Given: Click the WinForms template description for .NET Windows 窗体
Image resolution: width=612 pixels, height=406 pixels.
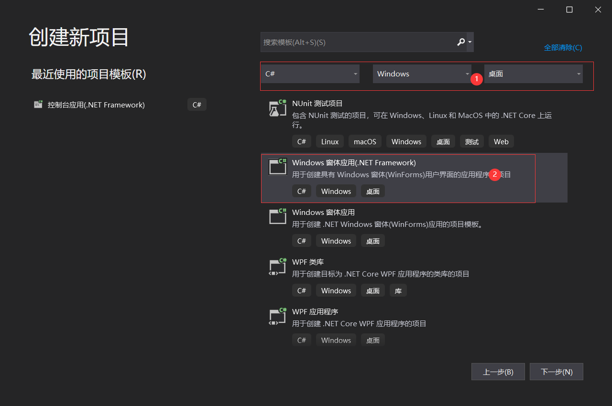Looking at the screenshot, I should click(387, 224).
